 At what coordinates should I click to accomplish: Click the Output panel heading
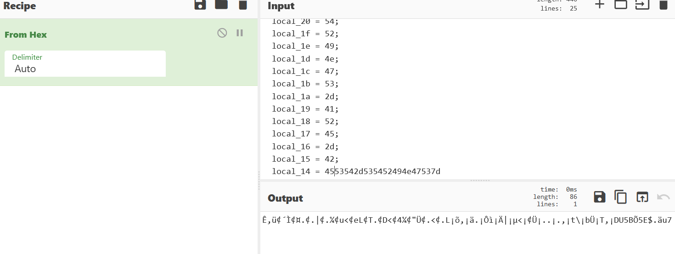click(286, 198)
